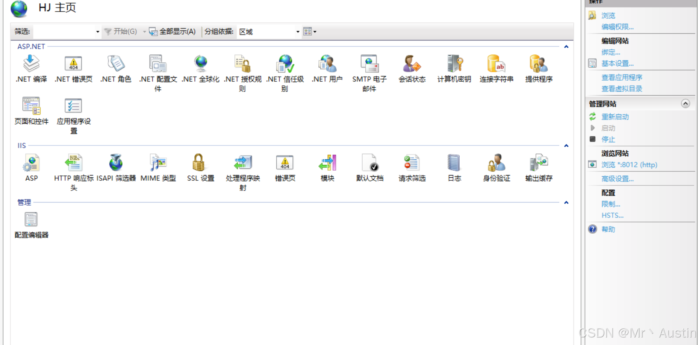This screenshot has height=345, width=698.
Task: Click the black stop square icon
Action: pyautogui.click(x=592, y=139)
